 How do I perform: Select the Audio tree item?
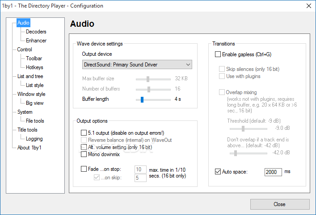23,23
